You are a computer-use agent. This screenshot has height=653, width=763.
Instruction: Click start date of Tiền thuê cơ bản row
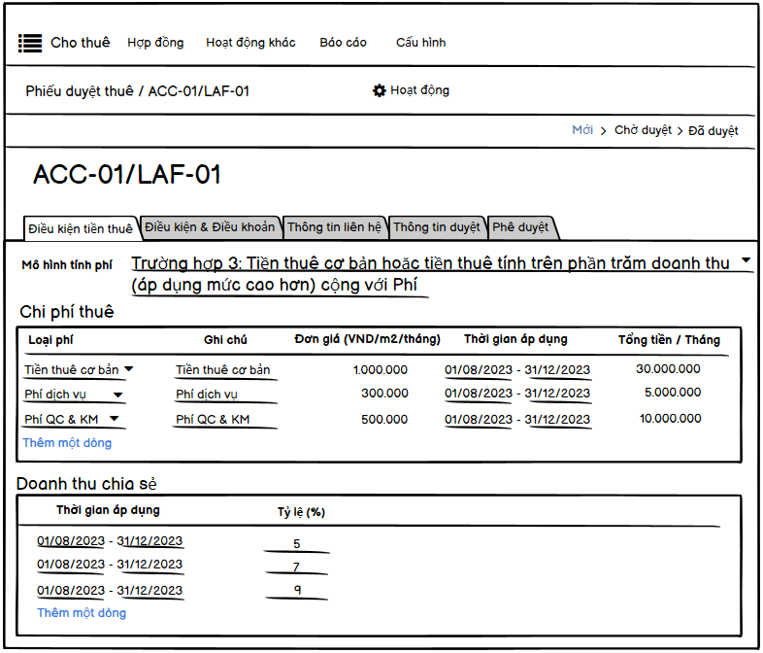479,370
